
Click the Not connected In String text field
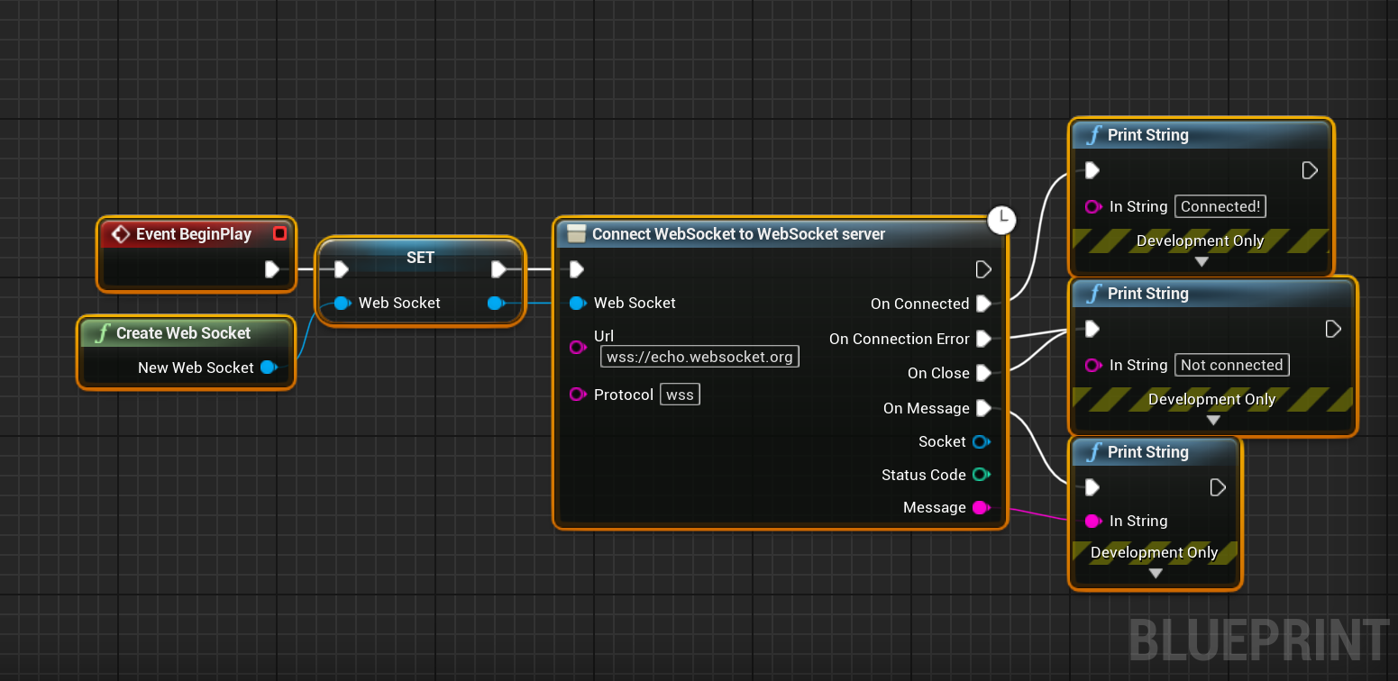(1232, 365)
